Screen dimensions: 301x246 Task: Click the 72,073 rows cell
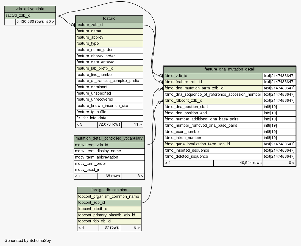[109, 125]
